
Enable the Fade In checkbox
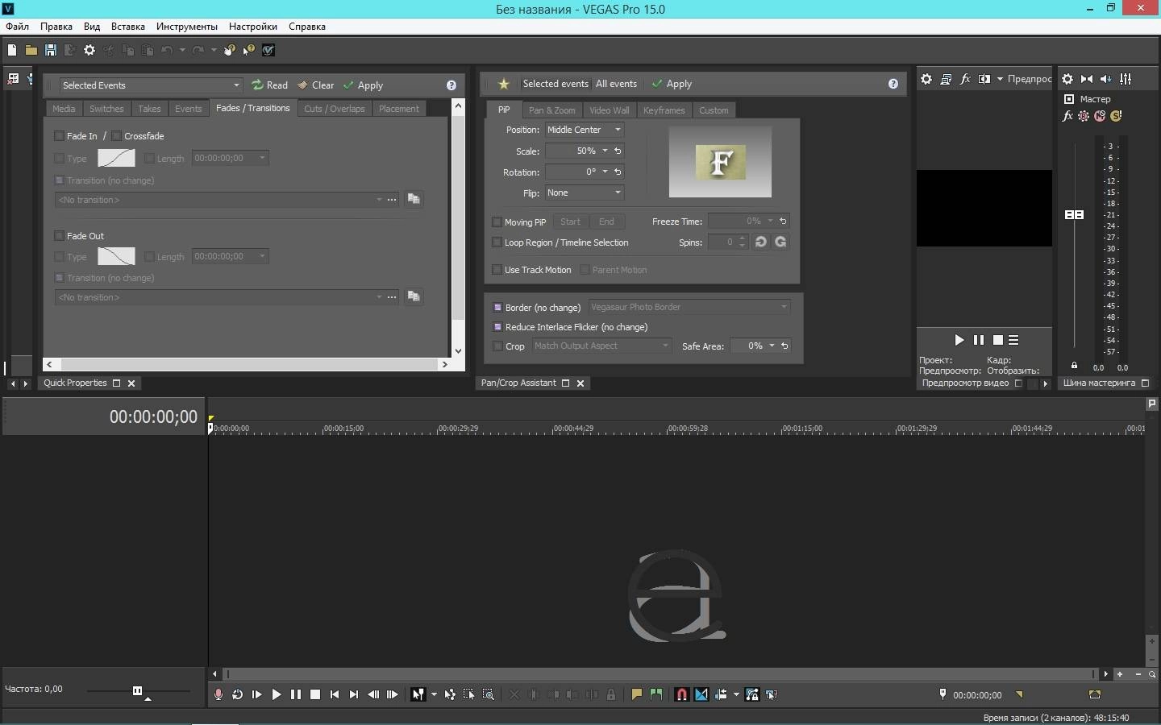point(59,136)
